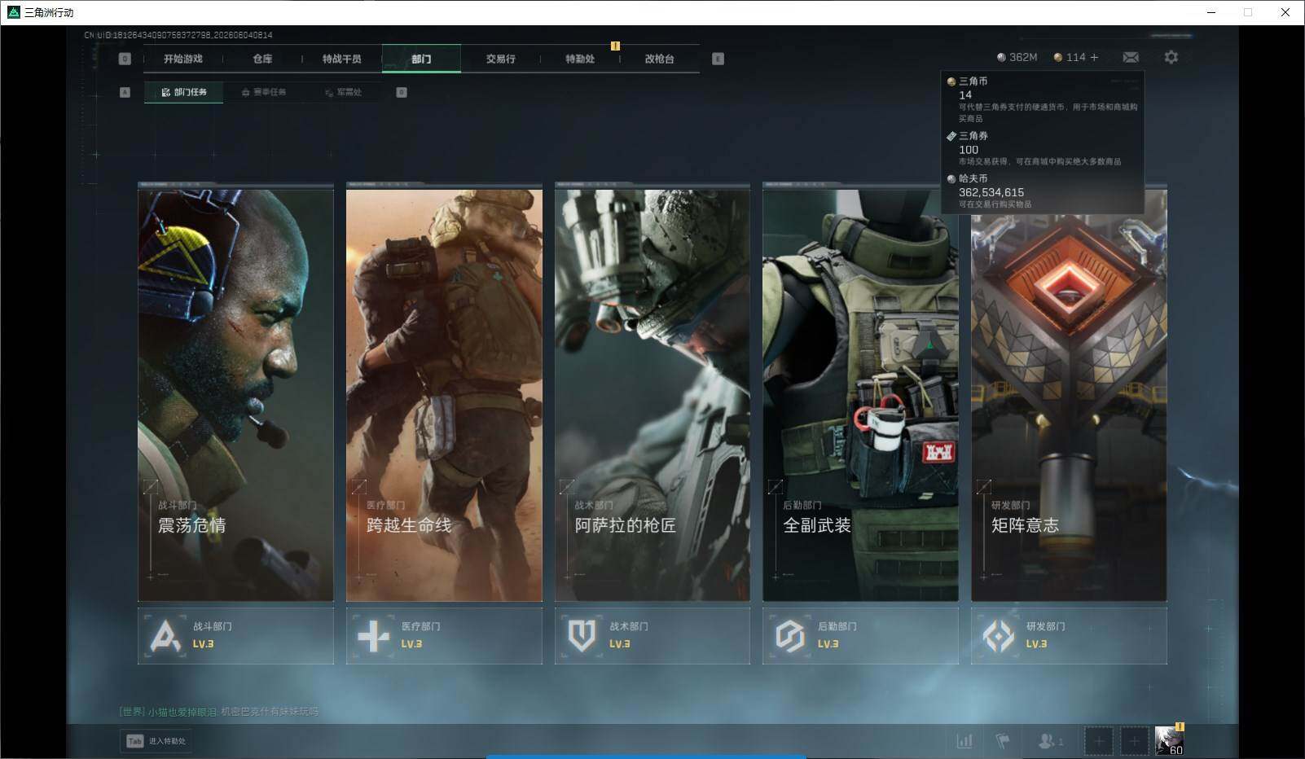
Task: Click the yellow alert badge above 特勤处
Action: point(615,46)
